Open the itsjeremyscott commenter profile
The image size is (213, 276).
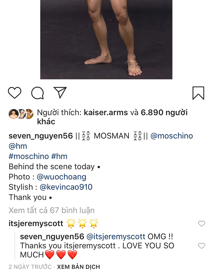coord(36,223)
